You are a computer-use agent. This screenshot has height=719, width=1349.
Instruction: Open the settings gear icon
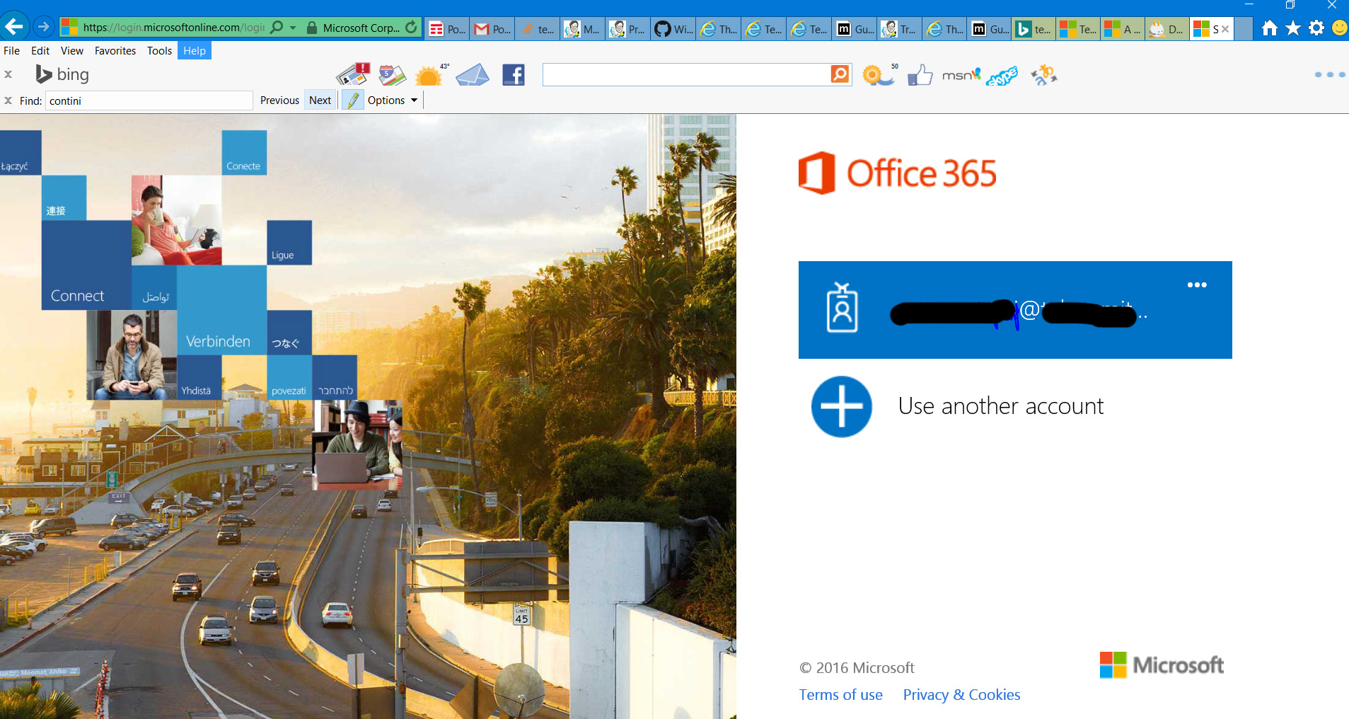point(1316,28)
